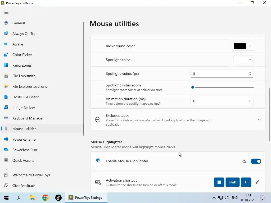Open the notification center icon

262,198
